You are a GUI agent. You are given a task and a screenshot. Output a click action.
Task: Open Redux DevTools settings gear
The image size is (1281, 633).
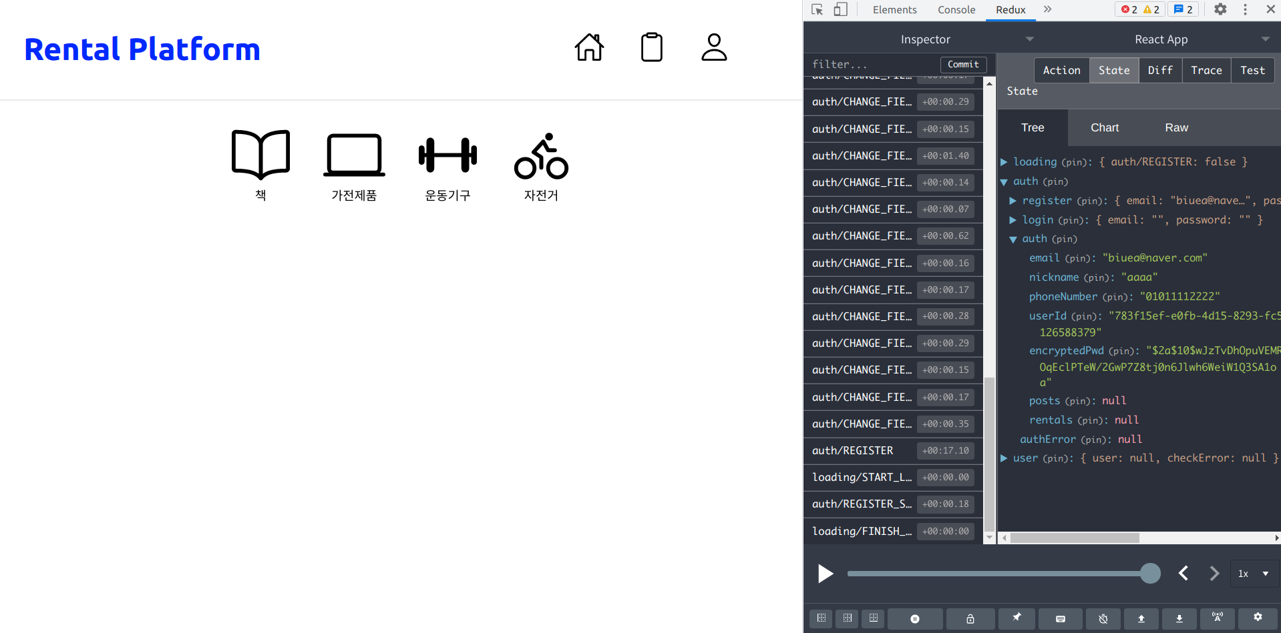pyautogui.click(x=1258, y=619)
